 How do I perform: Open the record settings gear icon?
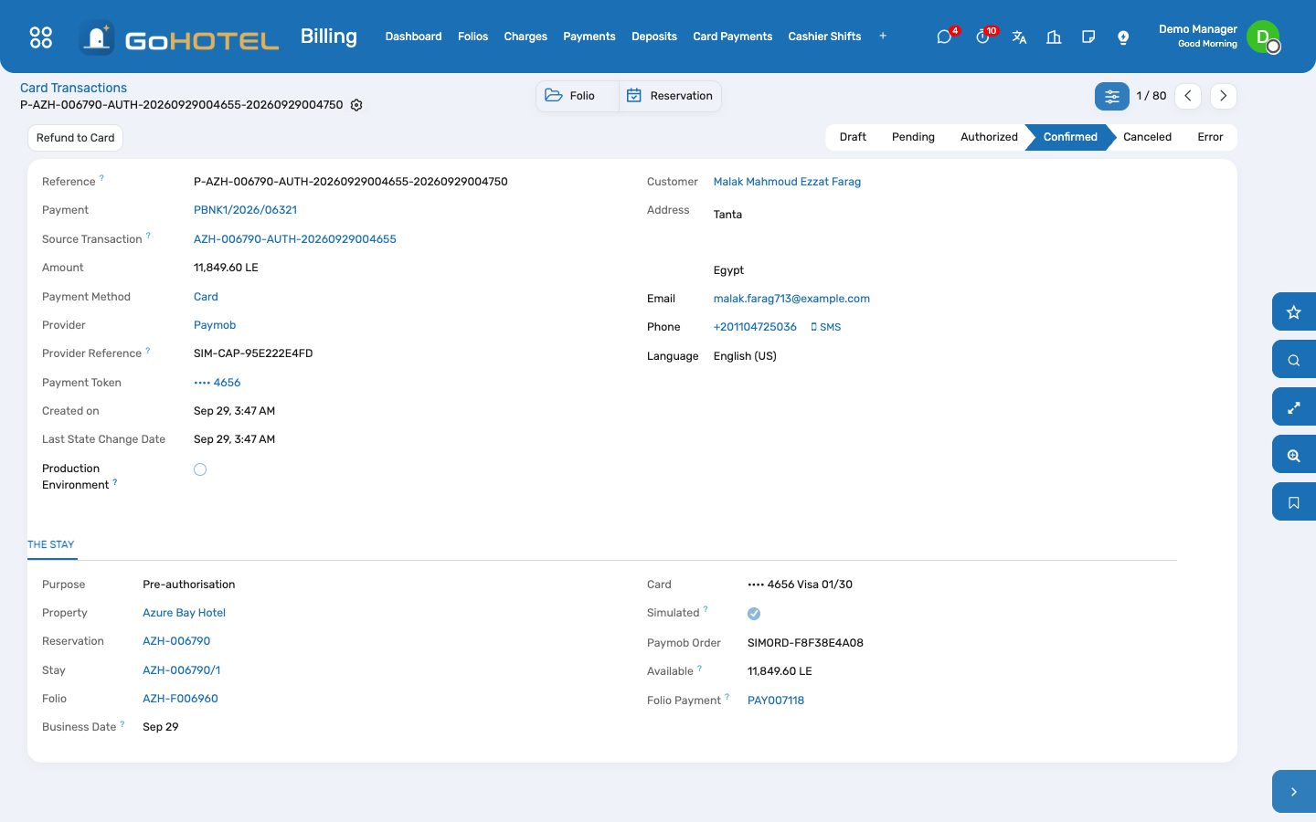(x=356, y=105)
